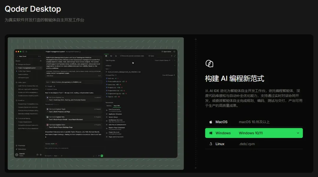This screenshot has height=177, width=318.
Task: Click the 'macOS 10.15及以上' requirement text
Action: point(254,122)
